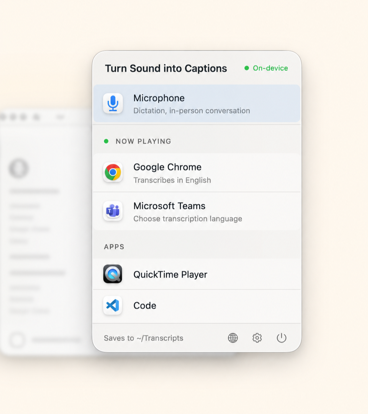Viewport: 368px width, 414px height.
Task: Click 'Choose transcription language' under Microsoft Teams
Action: point(188,218)
